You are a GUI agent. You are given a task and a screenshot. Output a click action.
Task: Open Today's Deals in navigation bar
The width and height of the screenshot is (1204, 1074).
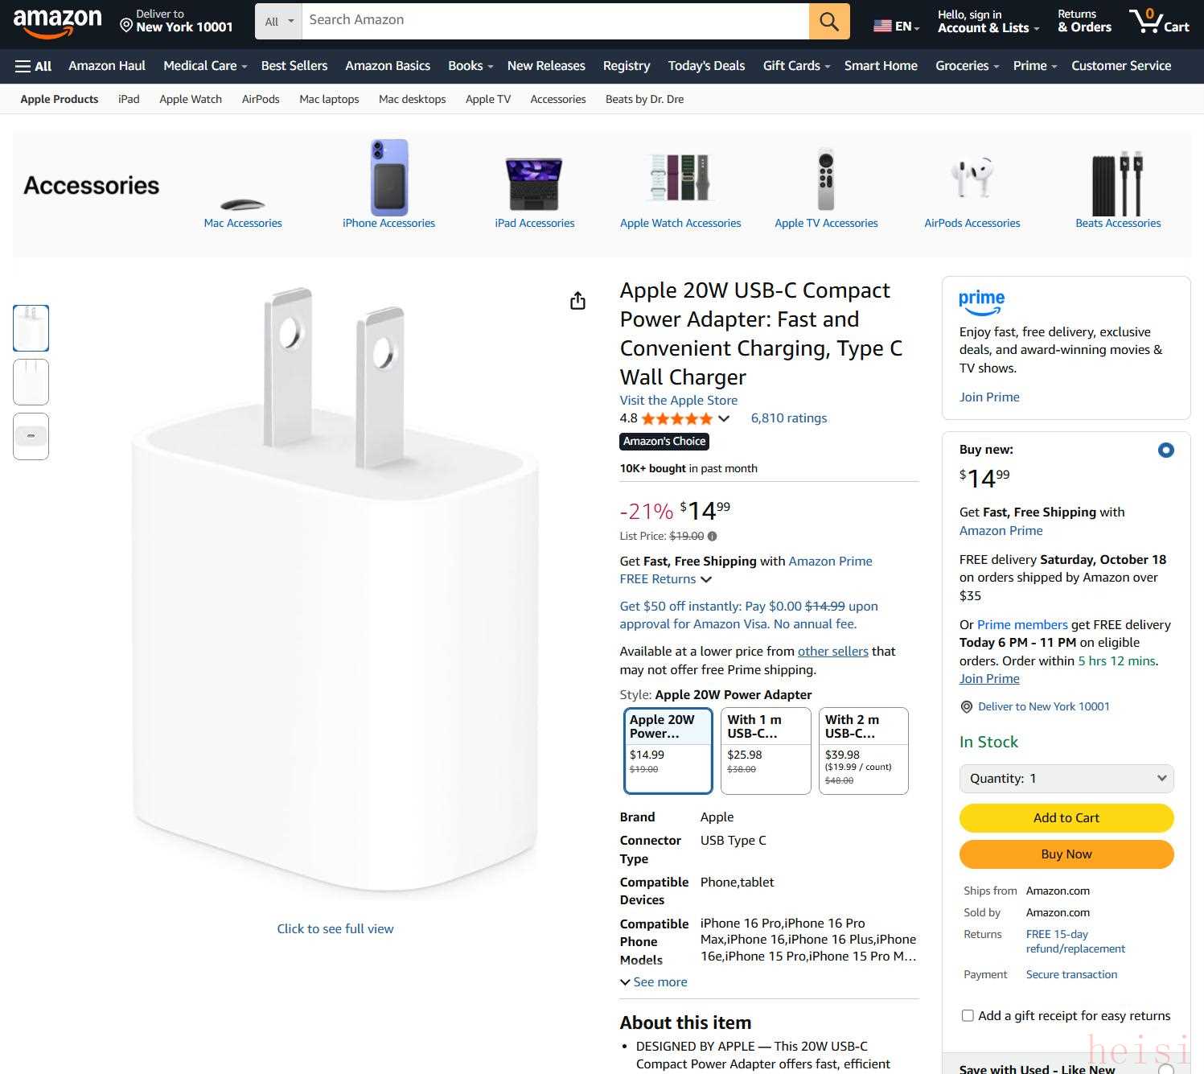706,66
